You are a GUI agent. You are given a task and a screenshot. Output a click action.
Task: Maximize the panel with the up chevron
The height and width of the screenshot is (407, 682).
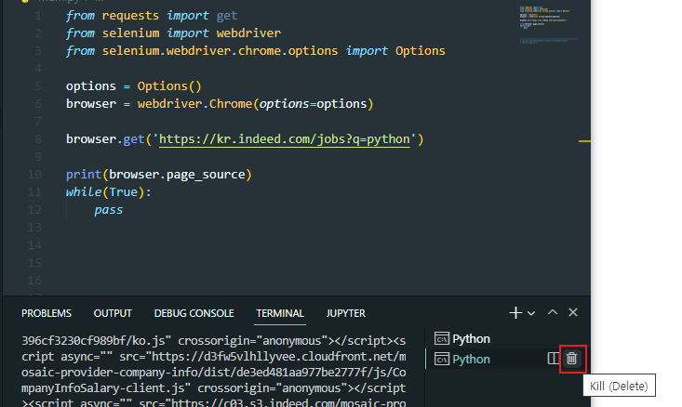point(553,312)
